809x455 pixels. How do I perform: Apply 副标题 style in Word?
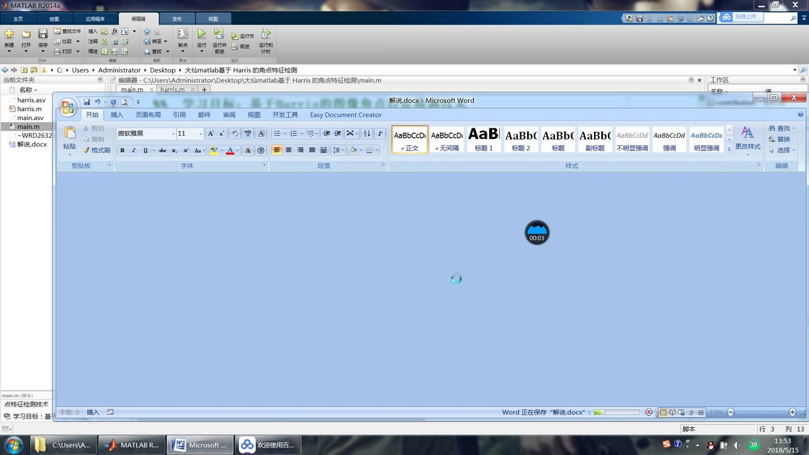pos(595,140)
